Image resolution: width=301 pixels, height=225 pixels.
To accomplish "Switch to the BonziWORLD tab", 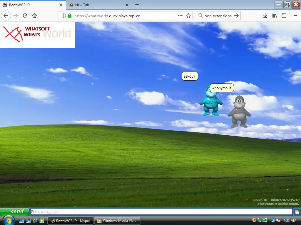I will click(33, 5).
